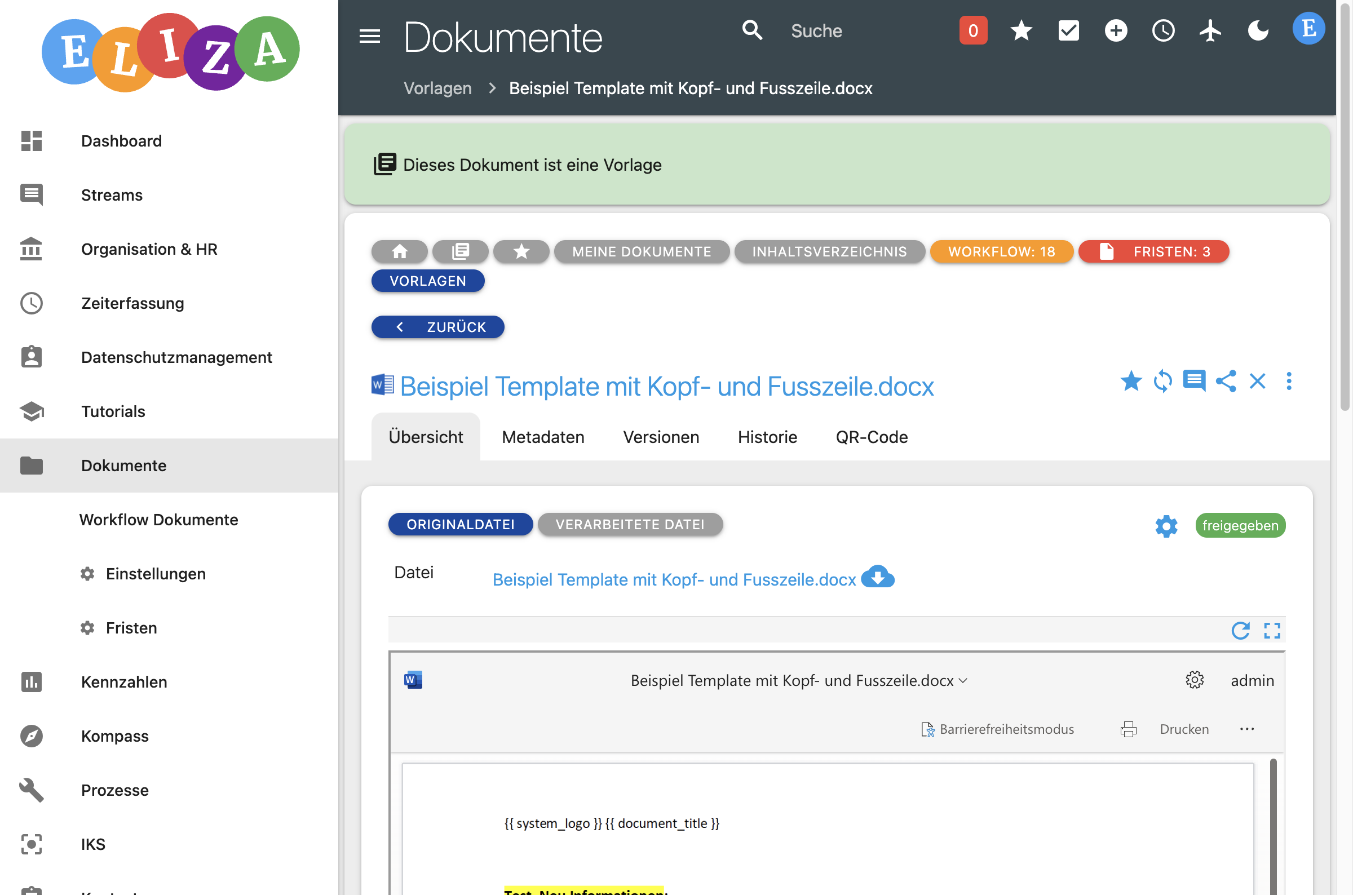Open Tutorials in sidebar
The height and width of the screenshot is (895, 1353).
(x=169, y=411)
